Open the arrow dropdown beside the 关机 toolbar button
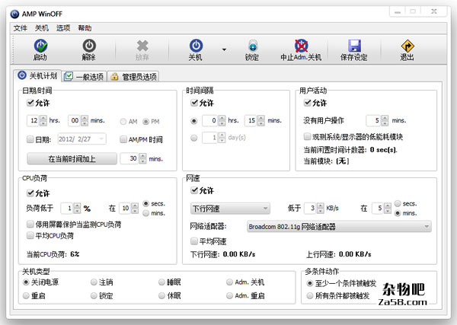Screen dimensions: 457x325 (224, 49)
